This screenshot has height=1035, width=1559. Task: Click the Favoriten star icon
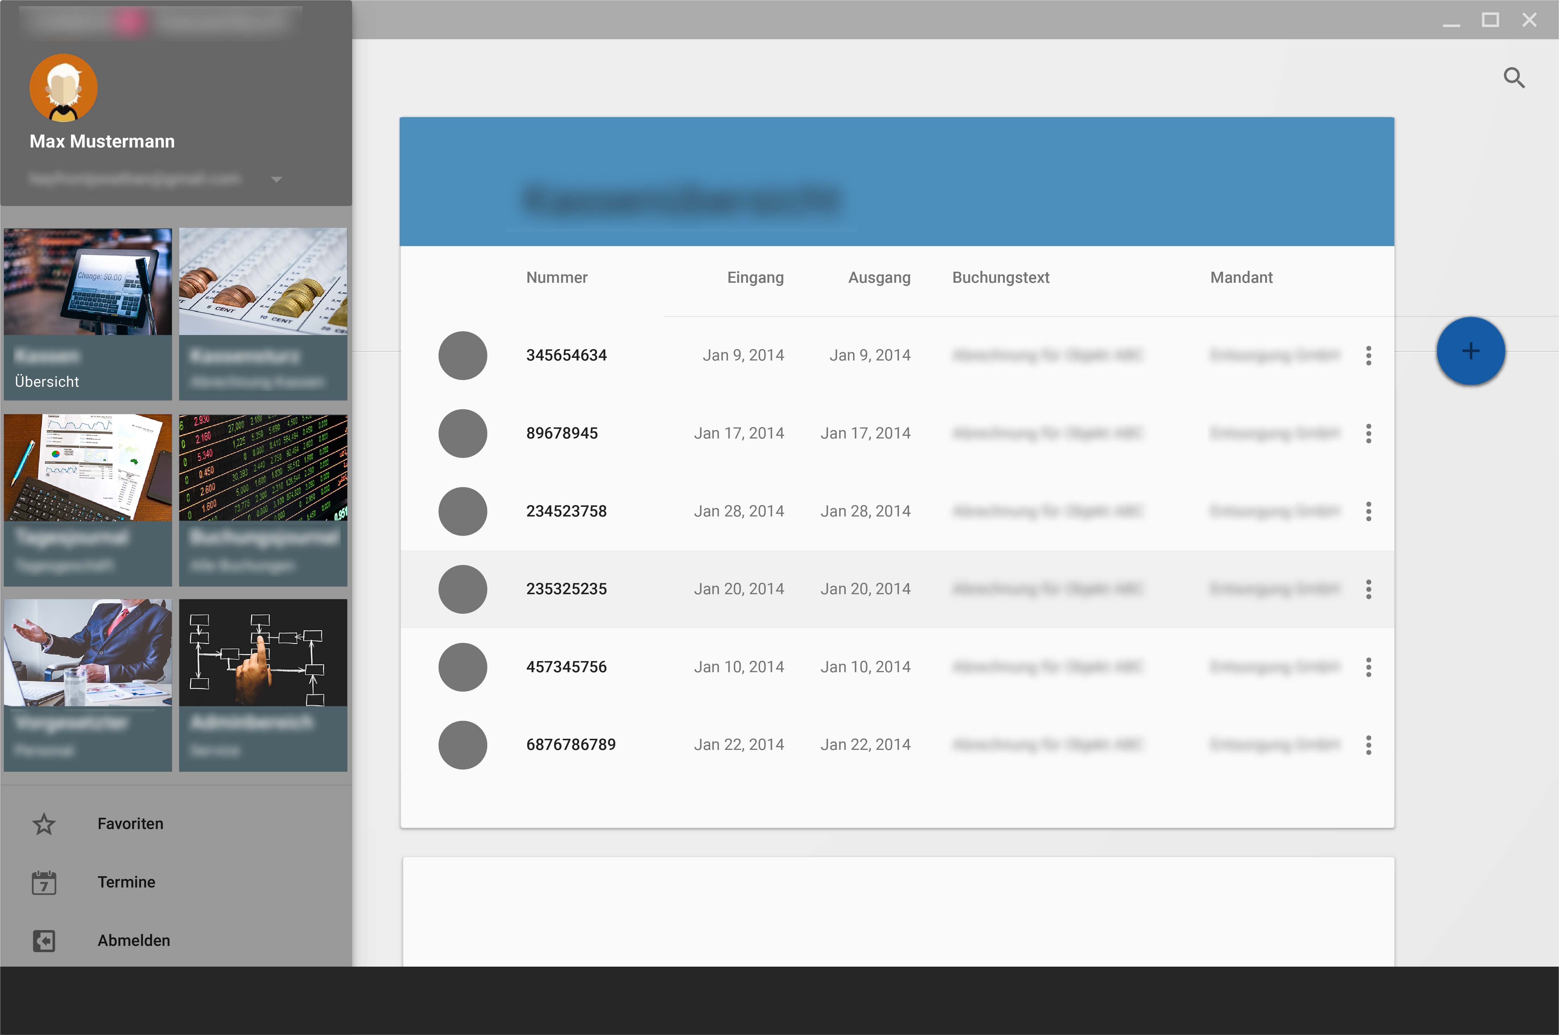[44, 824]
